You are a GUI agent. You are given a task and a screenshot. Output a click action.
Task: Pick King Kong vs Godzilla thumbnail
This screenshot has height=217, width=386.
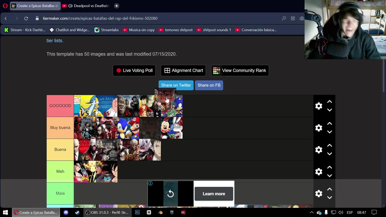click(x=128, y=106)
